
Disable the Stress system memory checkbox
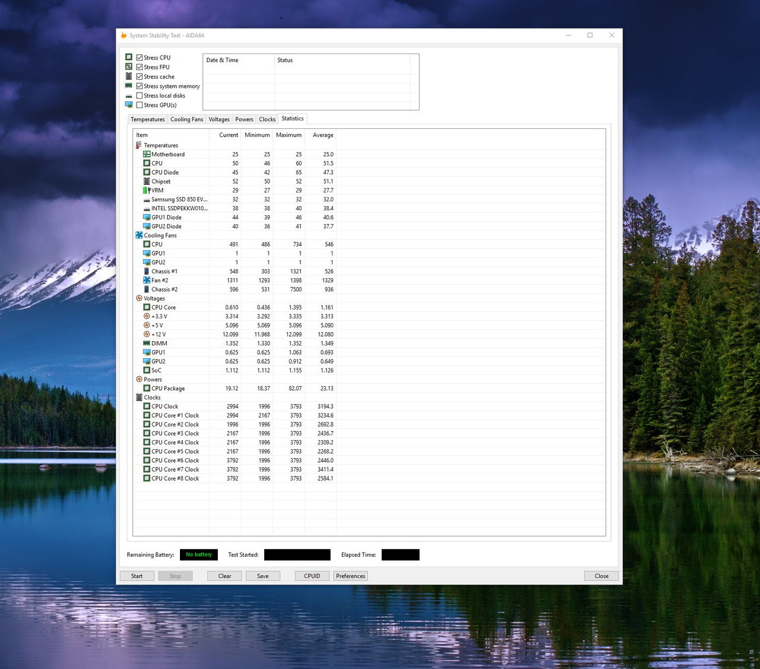pyautogui.click(x=140, y=86)
